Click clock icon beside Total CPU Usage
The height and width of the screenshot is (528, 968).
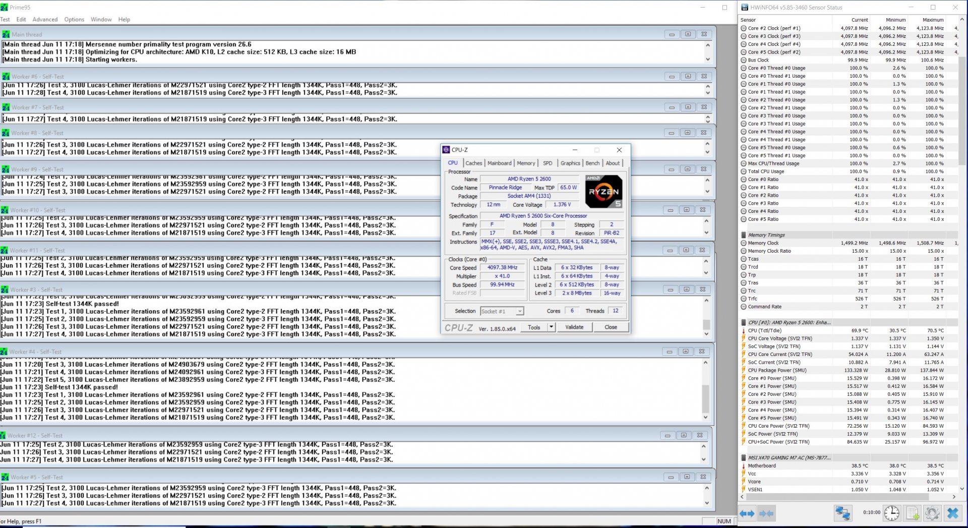(x=744, y=171)
